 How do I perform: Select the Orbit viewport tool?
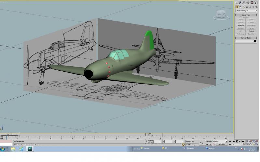[253, 144]
